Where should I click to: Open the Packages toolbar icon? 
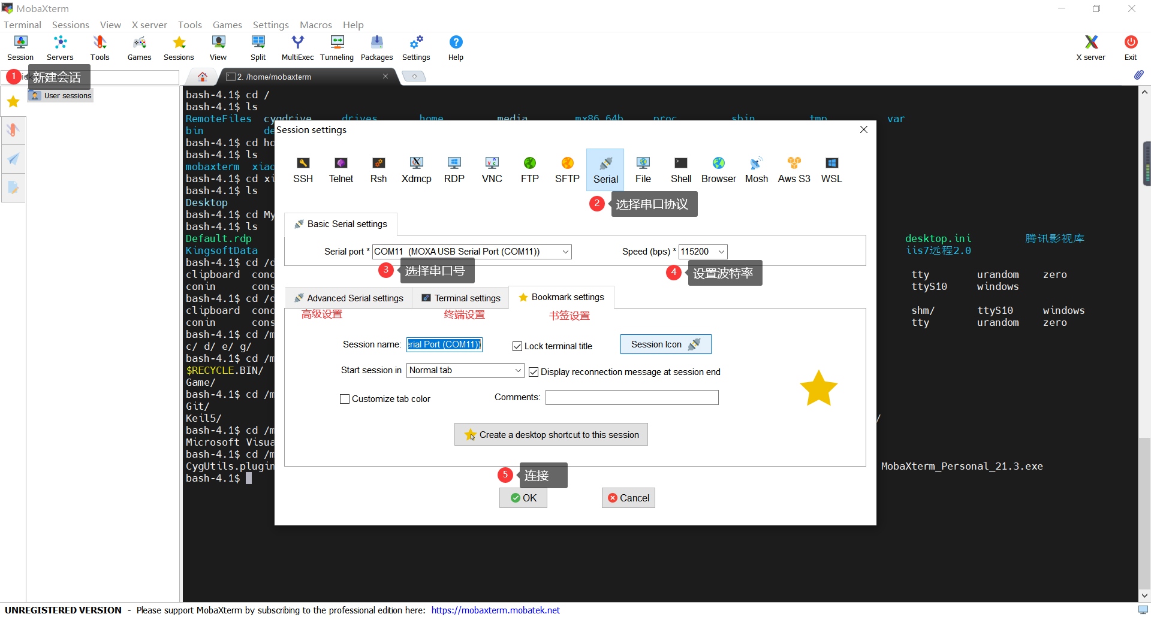tap(376, 48)
